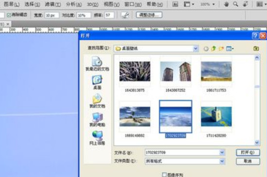This screenshot has width=267, height=177.
Task: Open the Filter menu
Action: (x=53, y=4)
